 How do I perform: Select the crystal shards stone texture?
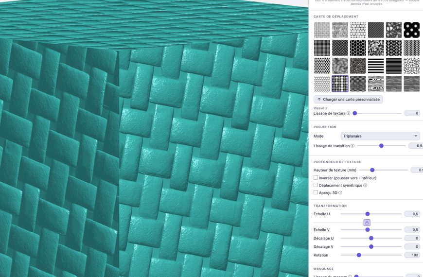pos(394,30)
